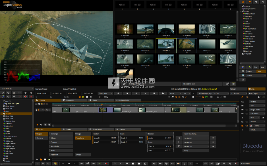Switch to the Shots tab

point(101,100)
